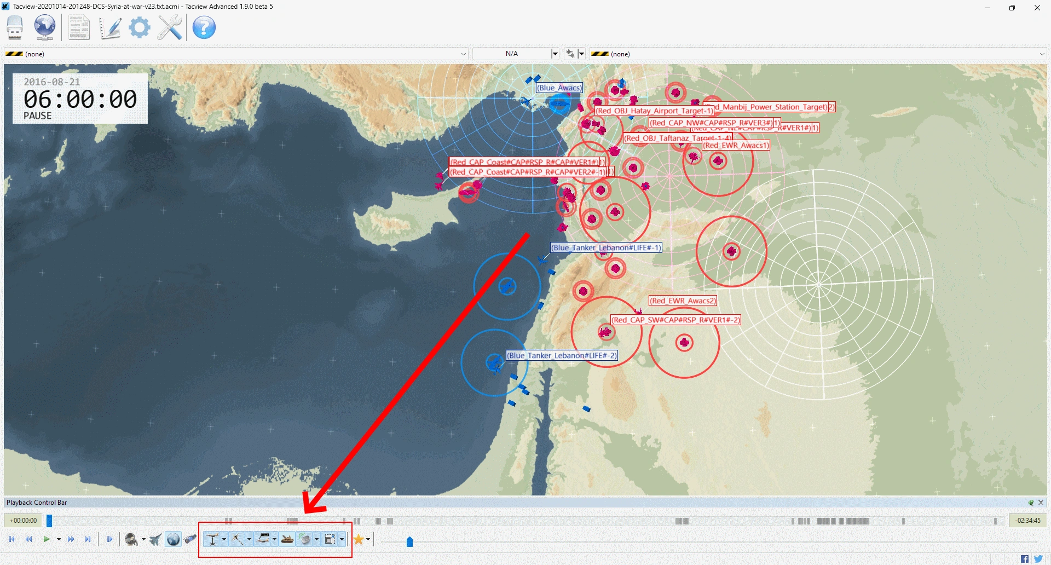Click the pin icon on Playback Control Bar
This screenshot has width=1051, height=565.
(1031, 503)
